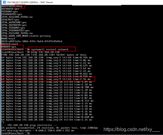Screen dimensions: 163x135
Task: Click the DEVICE=ens3 line
Action: 10,44
